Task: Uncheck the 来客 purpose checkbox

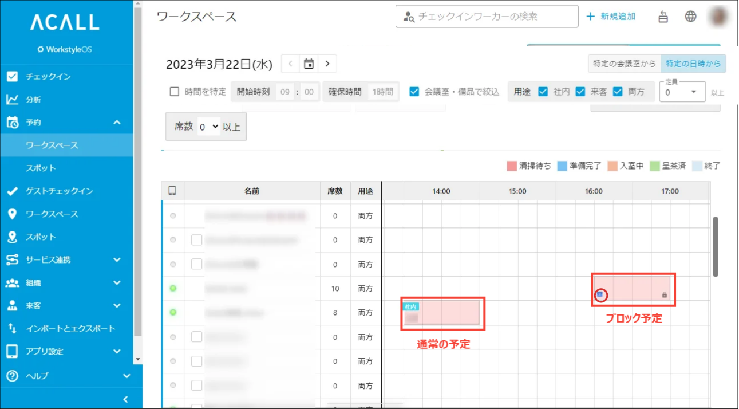Action: 580,92
